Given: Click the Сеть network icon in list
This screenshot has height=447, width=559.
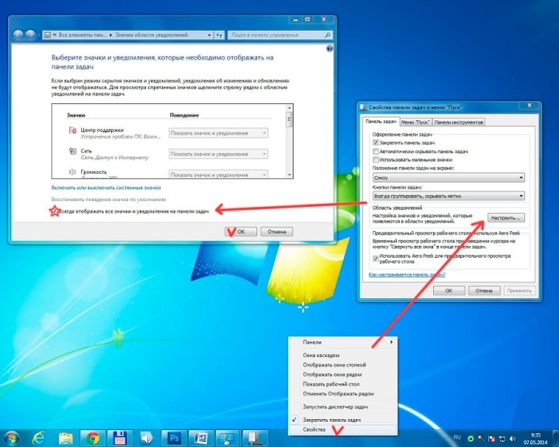Looking at the screenshot, I should tap(73, 151).
